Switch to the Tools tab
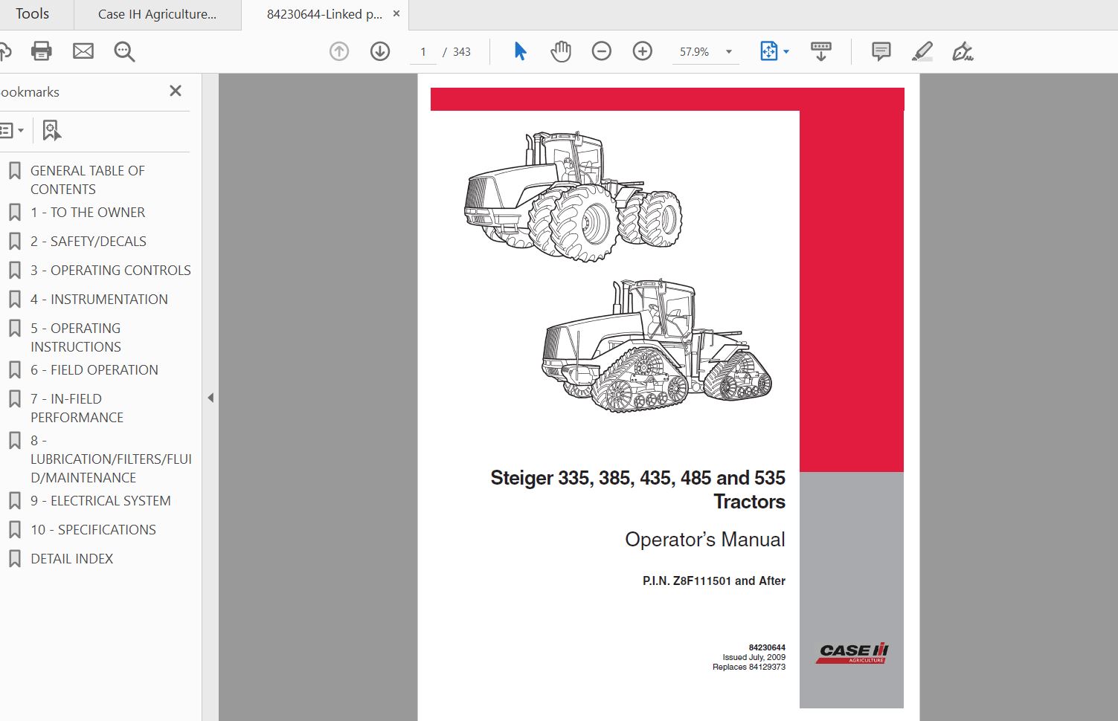1118x721 pixels. coord(32,14)
